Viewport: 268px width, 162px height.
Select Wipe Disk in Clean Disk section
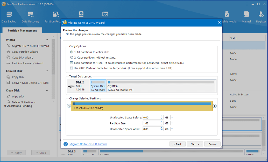tap(15, 96)
